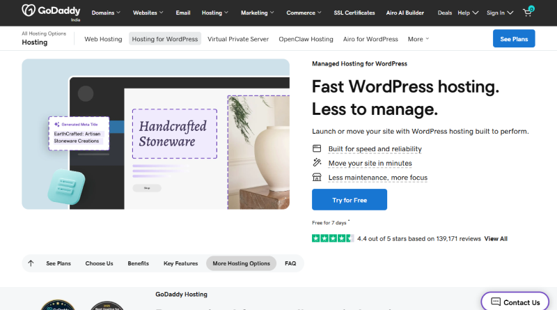Click the storefront maintenance icon
This screenshot has width=557, height=310.
tap(317, 177)
